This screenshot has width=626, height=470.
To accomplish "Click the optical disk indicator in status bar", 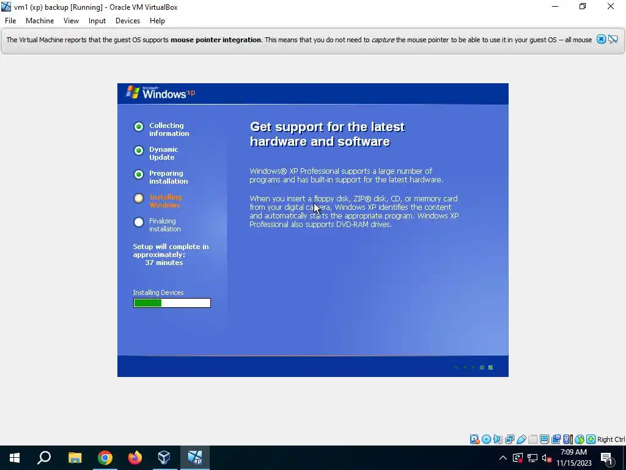I will coord(486,439).
